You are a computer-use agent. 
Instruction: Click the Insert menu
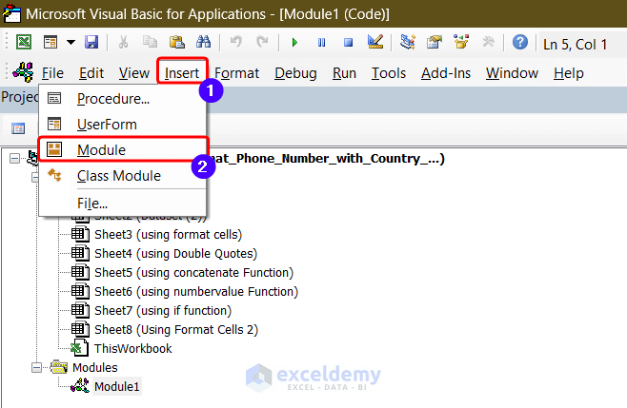click(182, 73)
